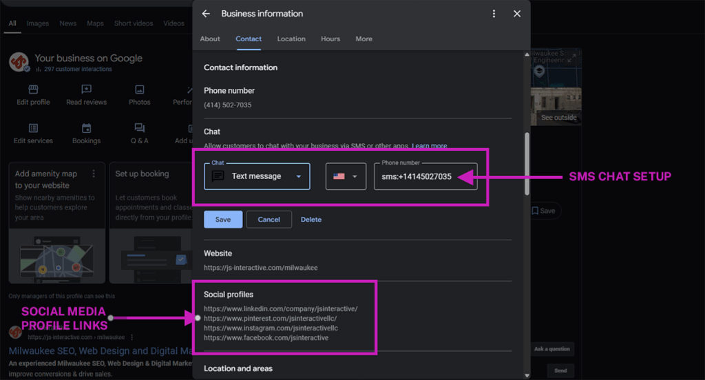
Task: Select the All search tab
Action: point(12,23)
